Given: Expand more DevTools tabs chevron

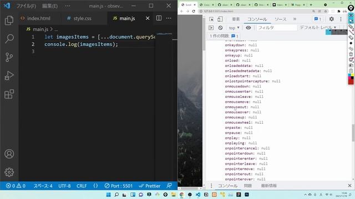Looking at the screenshot, I should pyautogui.click(x=295, y=19).
